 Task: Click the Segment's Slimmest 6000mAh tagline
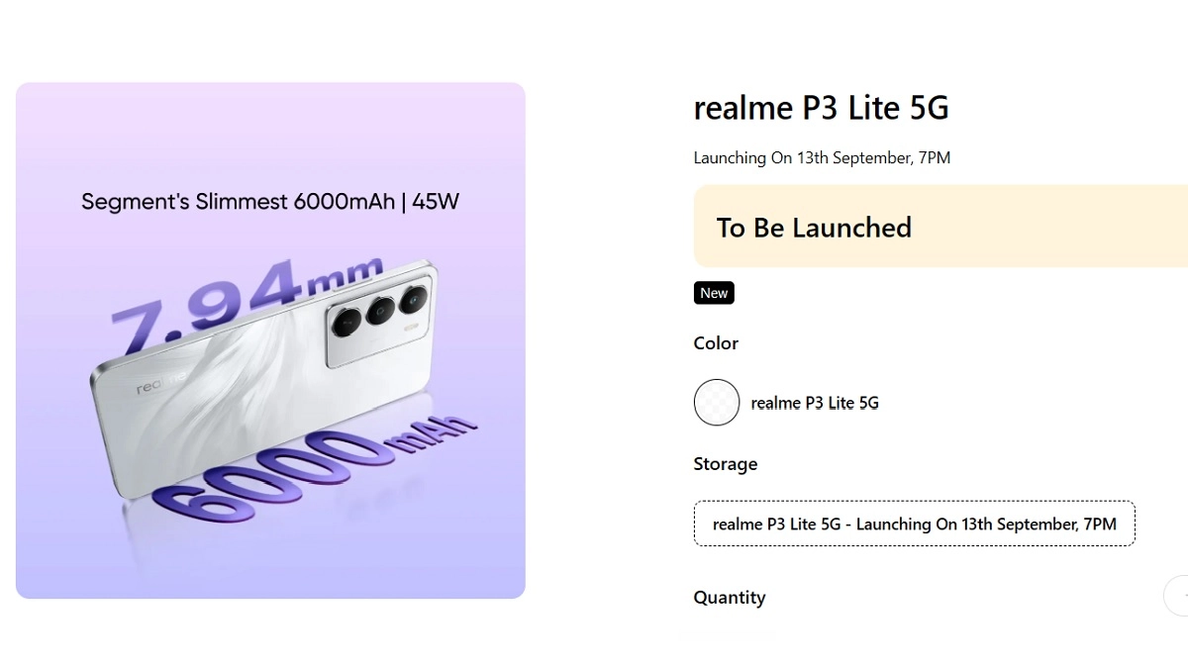270,202
